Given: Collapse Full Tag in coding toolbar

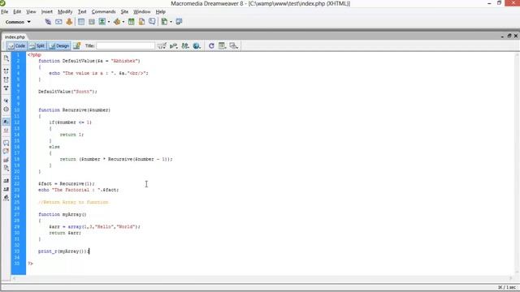Looking at the screenshot, I should [6, 71].
